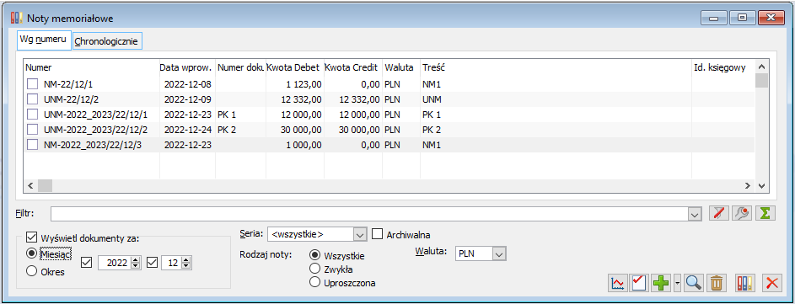Screen dimensions: 795x304
Task: Sort by the Waluta column header
Action: (400, 67)
